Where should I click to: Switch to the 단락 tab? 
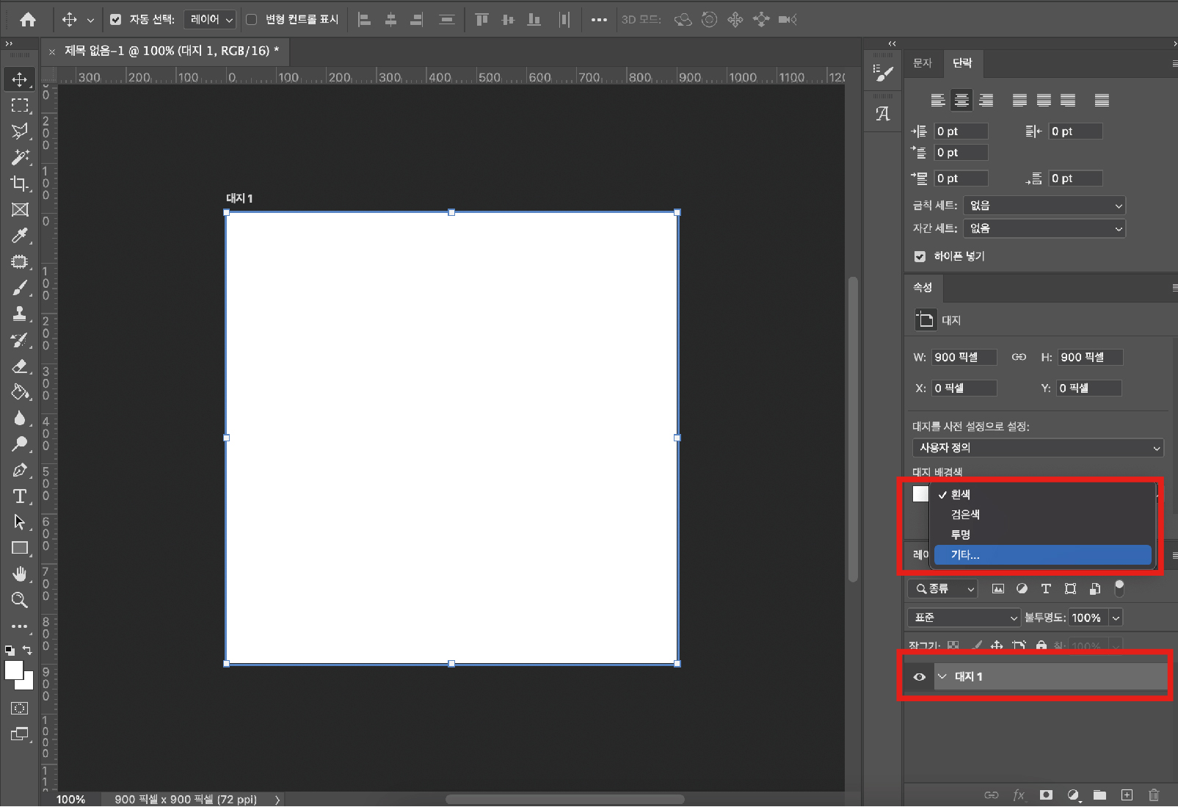[x=962, y=63]
